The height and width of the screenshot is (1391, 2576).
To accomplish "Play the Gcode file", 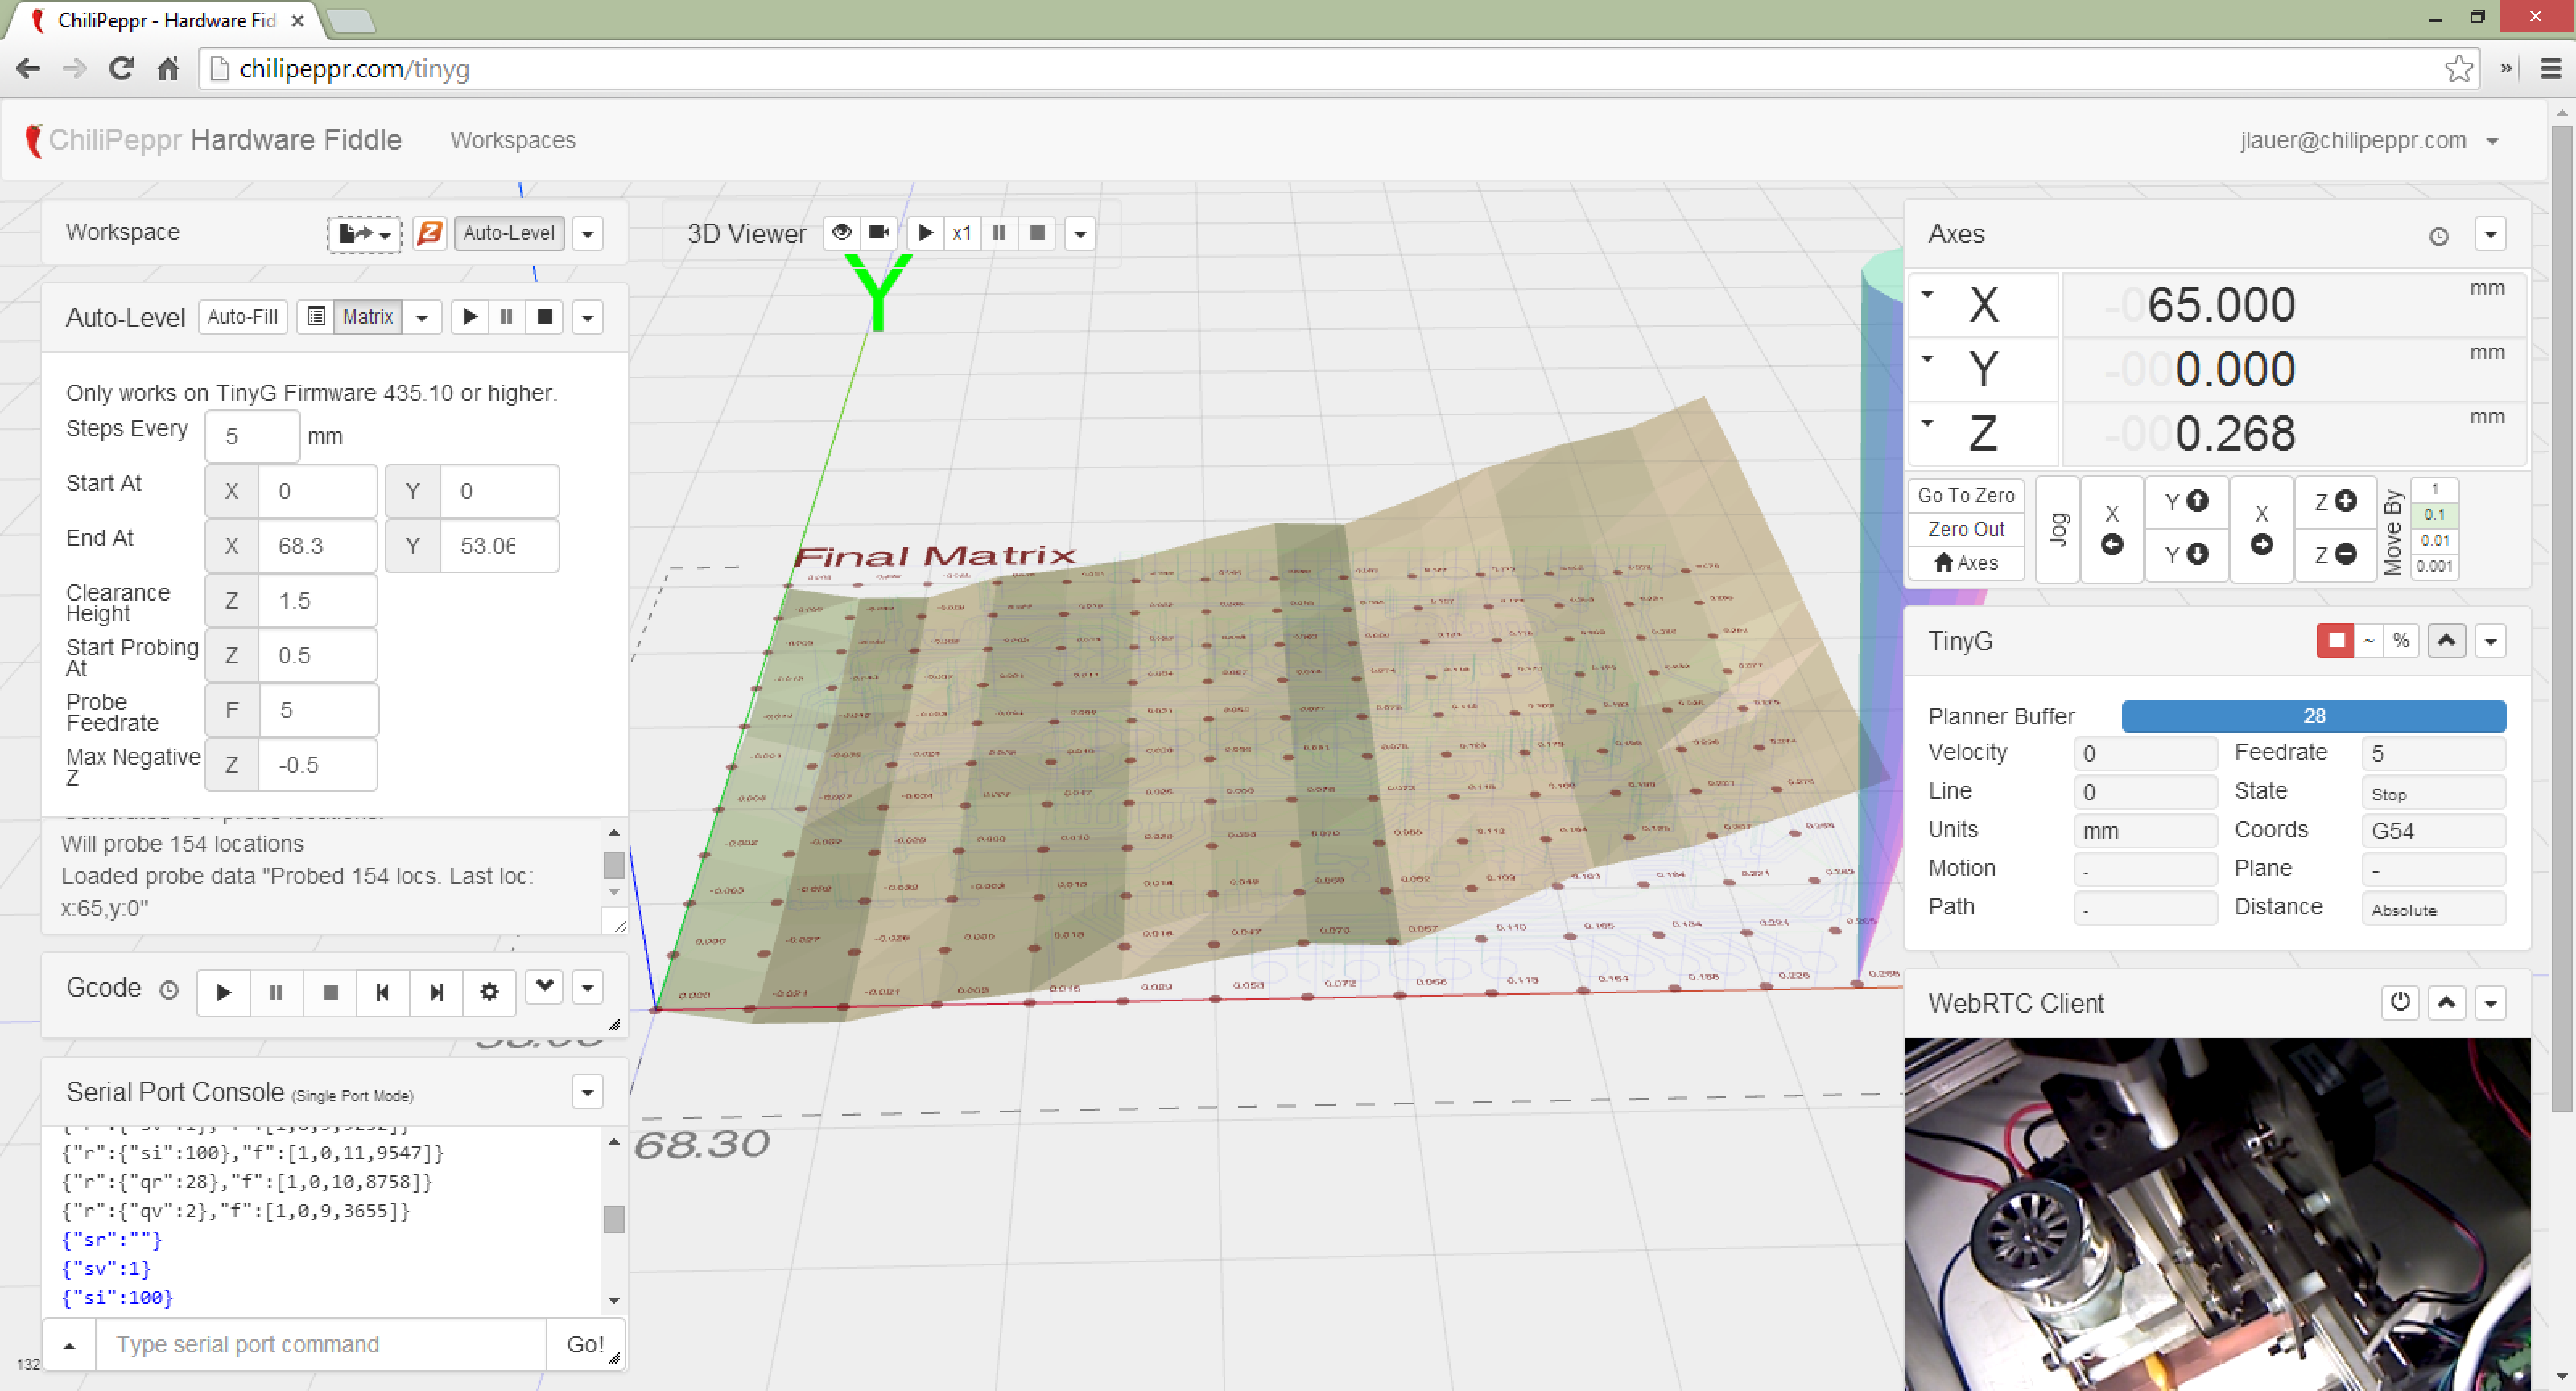I will coord(224,992).
